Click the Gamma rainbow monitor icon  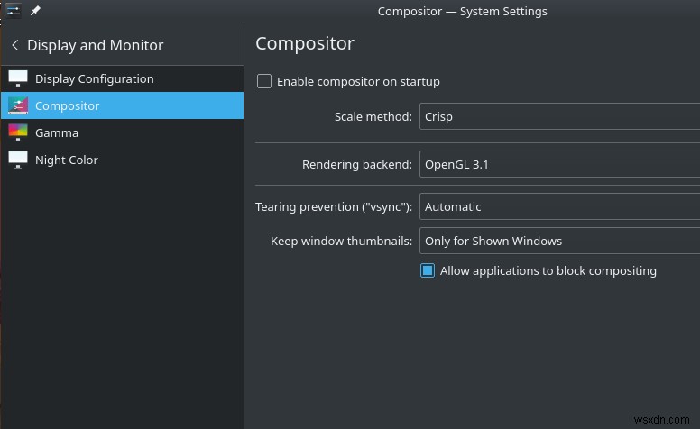point(18,132)
